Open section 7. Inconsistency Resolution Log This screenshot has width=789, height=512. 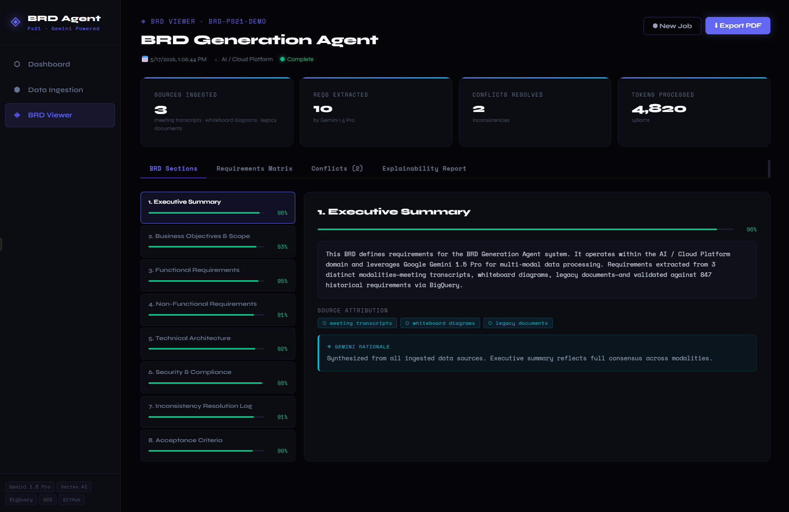tap(218, 412)
